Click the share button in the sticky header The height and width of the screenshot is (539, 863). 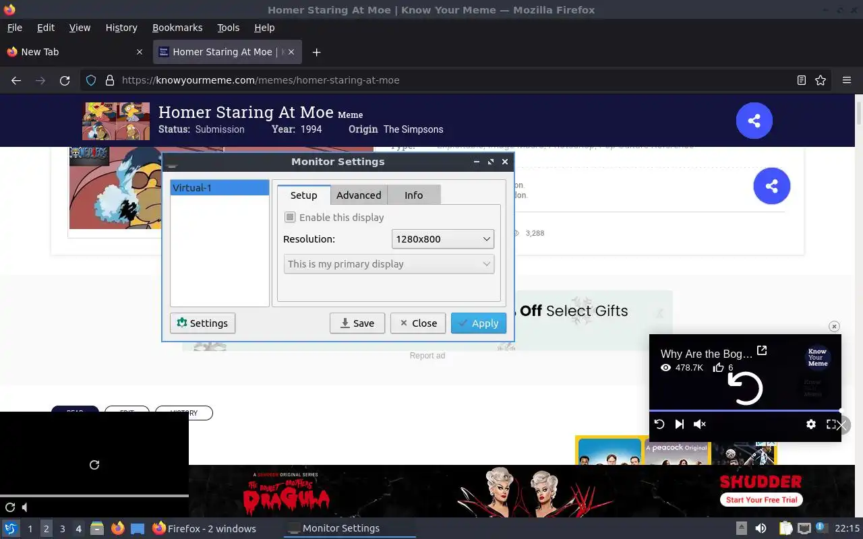pos(754,121)
